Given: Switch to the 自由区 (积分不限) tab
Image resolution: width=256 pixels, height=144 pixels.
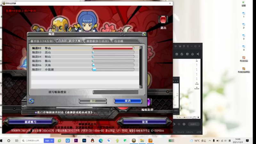Looking at the screenshot, I should tap(70, 41).
